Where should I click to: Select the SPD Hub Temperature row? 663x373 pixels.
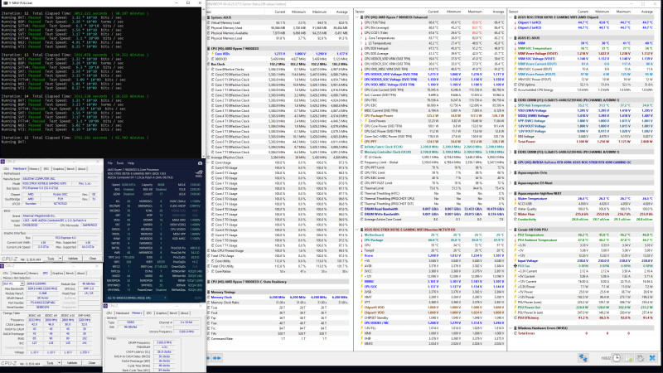(x=583, y=105)
